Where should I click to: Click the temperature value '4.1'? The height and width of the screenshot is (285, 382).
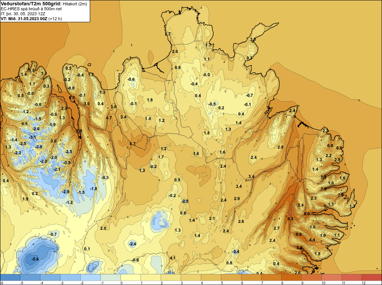(173, 258)
